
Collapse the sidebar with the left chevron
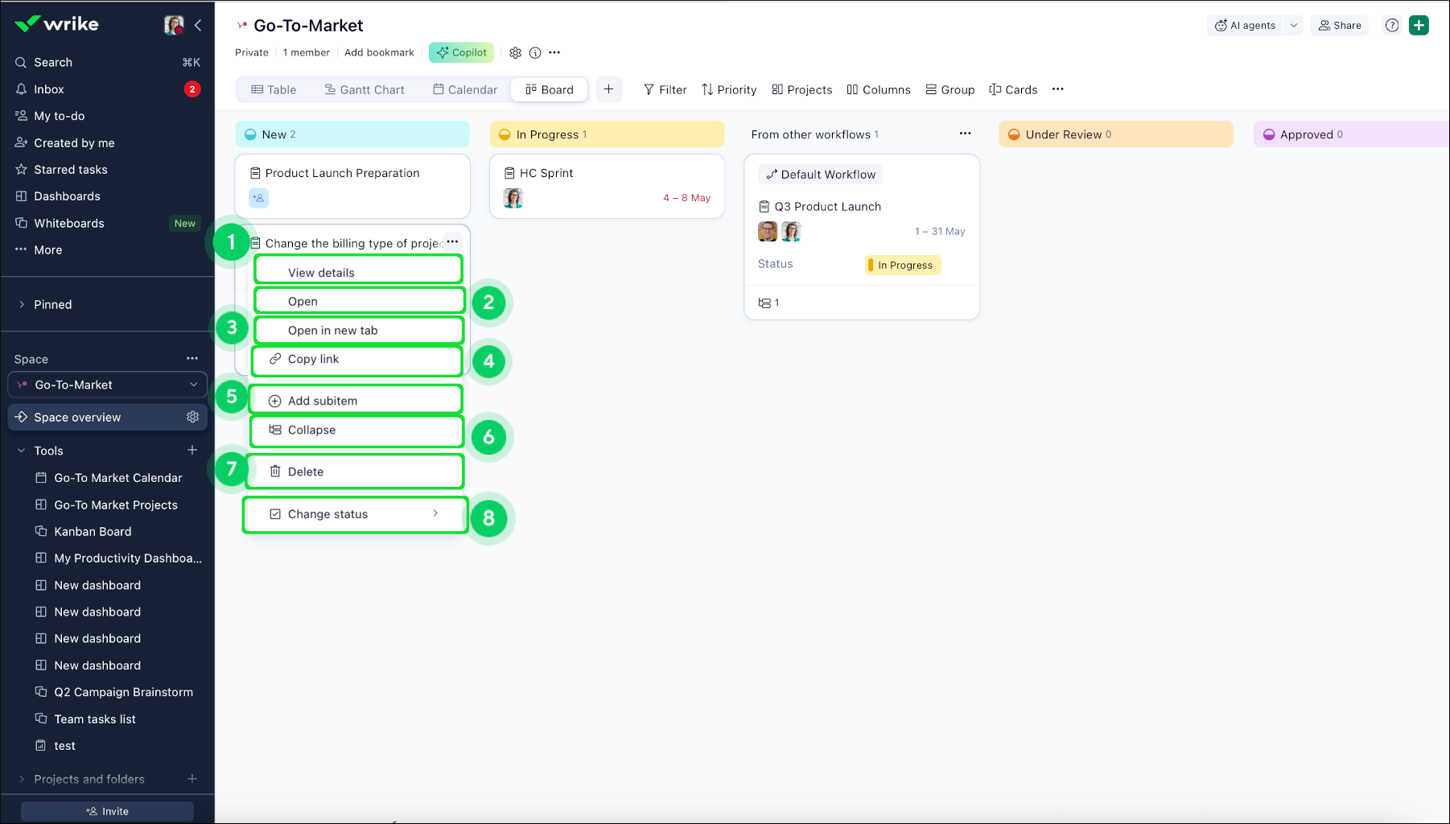(198, 25)
